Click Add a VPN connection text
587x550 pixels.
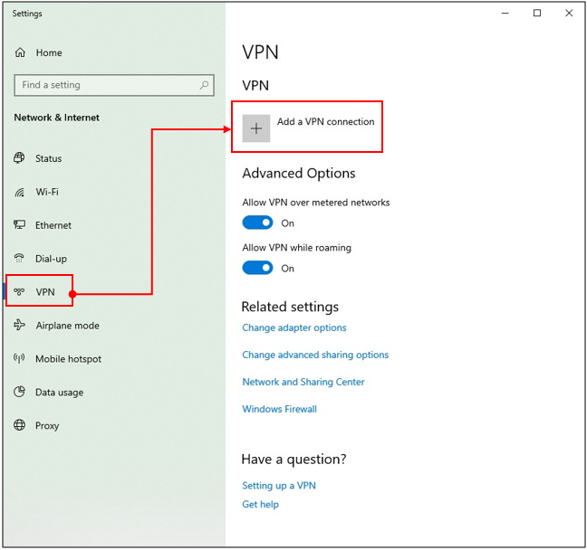pyautogui.click(x=326, y=121)
